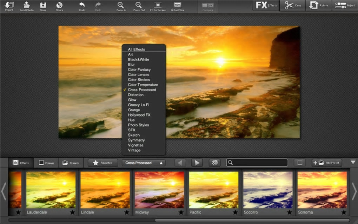Open the Load Photo tool

coord(27,5)
